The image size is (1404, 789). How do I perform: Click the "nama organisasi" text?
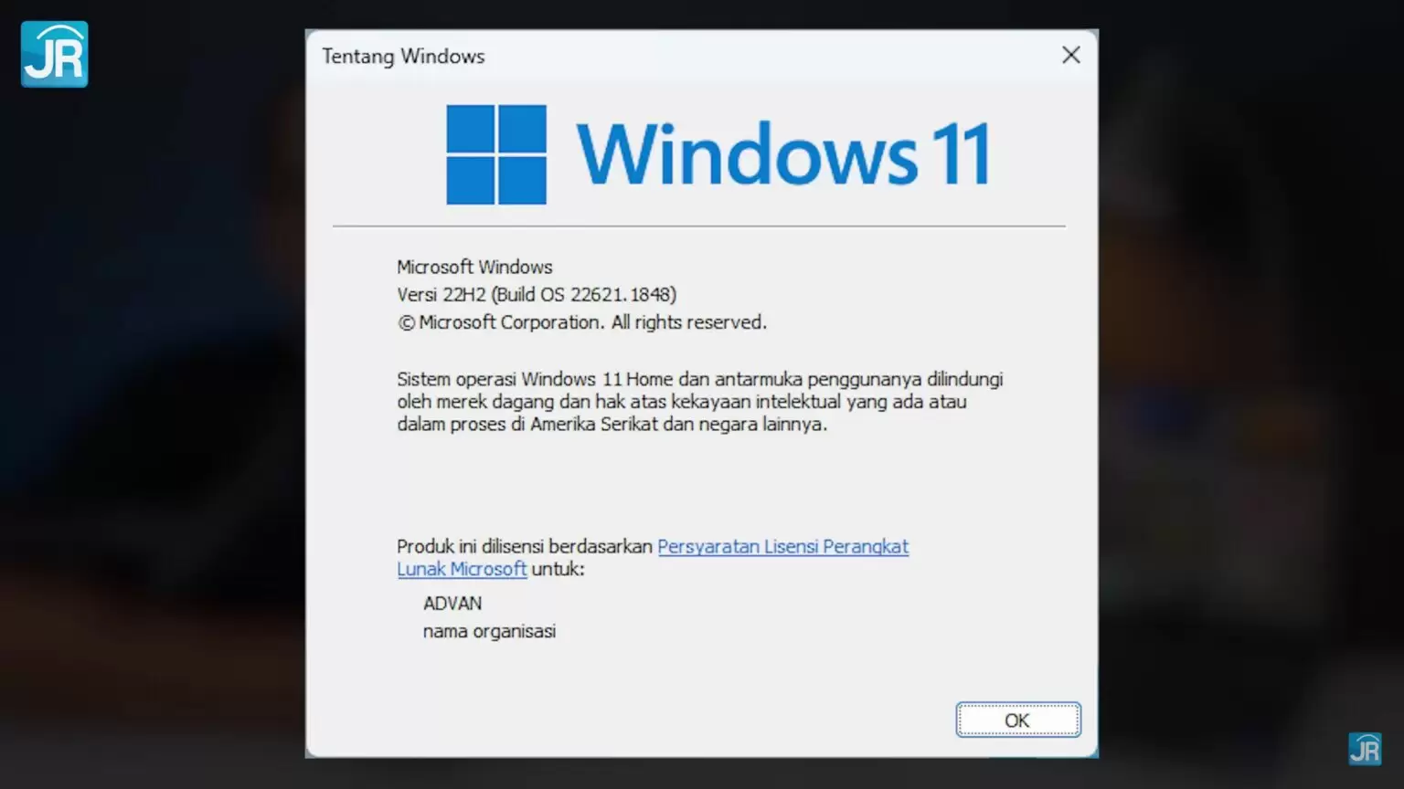(489, 631)
